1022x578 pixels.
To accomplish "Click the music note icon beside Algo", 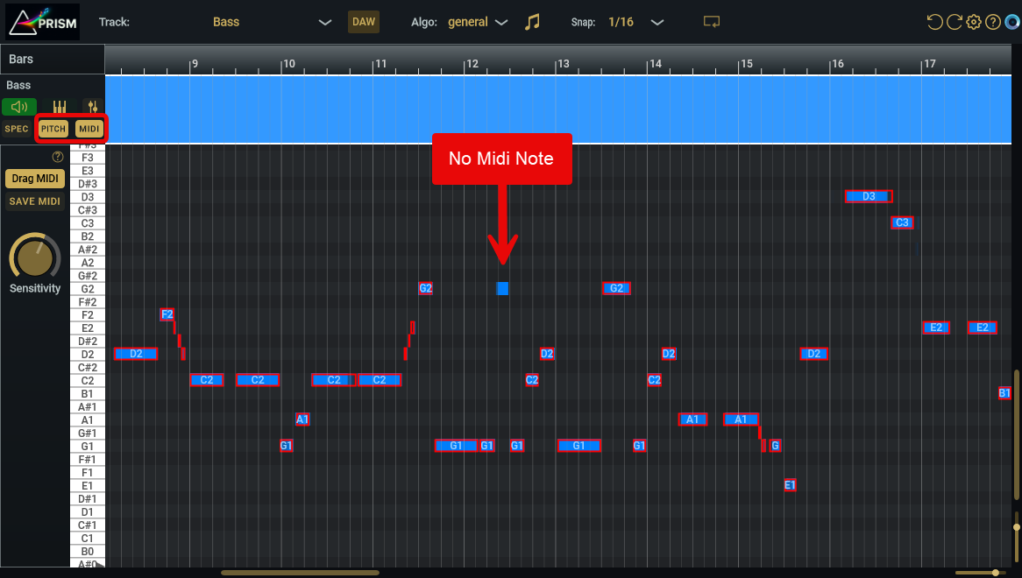I will pos(532,22).
